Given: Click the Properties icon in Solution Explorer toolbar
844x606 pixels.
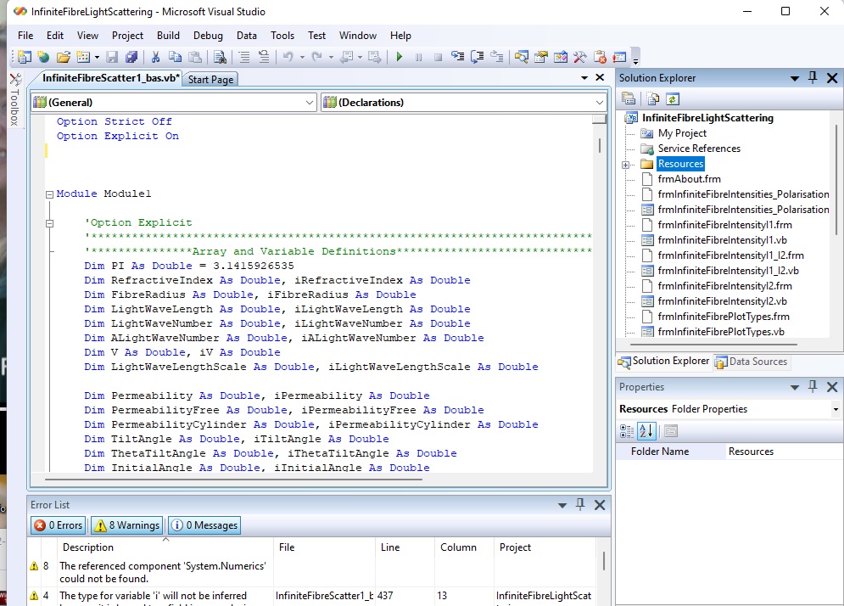Looking at the screenshot, I should (629, 98).
